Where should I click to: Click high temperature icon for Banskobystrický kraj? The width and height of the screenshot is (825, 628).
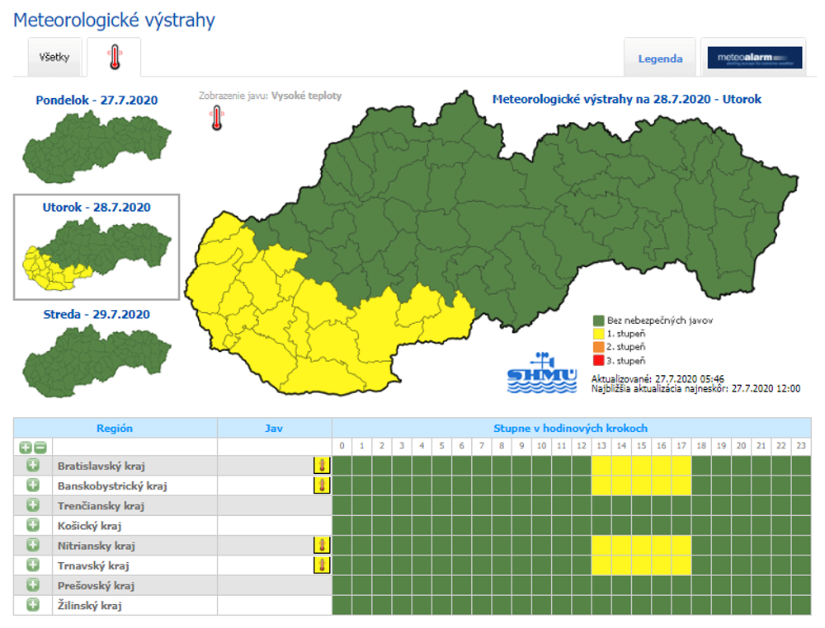click(x=322, y=485)
